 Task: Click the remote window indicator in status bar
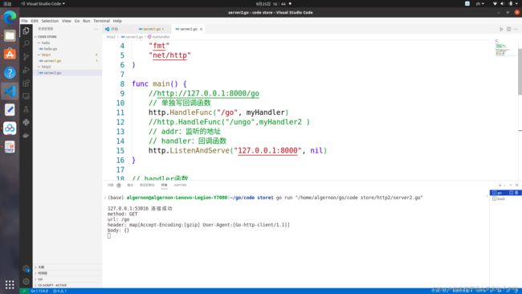click(x=24, y=291)
